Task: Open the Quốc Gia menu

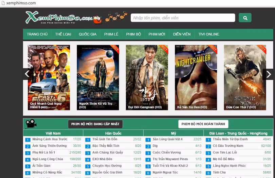Action: coord(88,34)
